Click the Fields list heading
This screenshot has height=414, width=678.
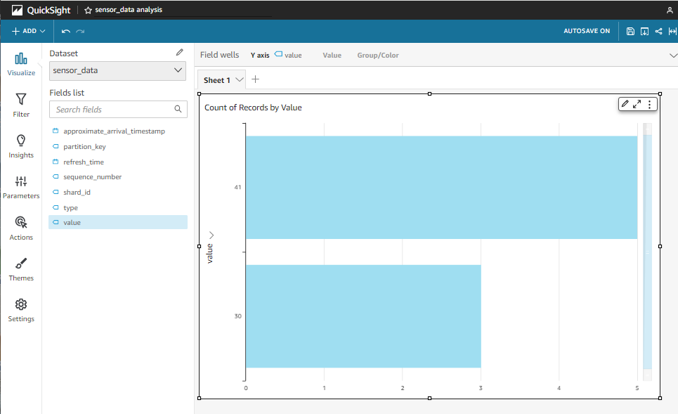point(67,93)
